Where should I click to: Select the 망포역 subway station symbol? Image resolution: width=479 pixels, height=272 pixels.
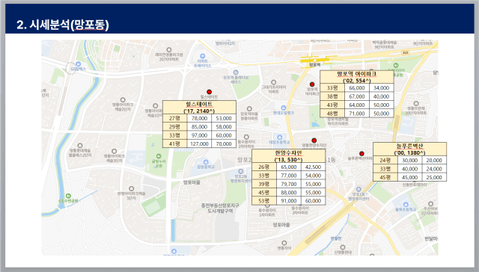pos(315,60)
